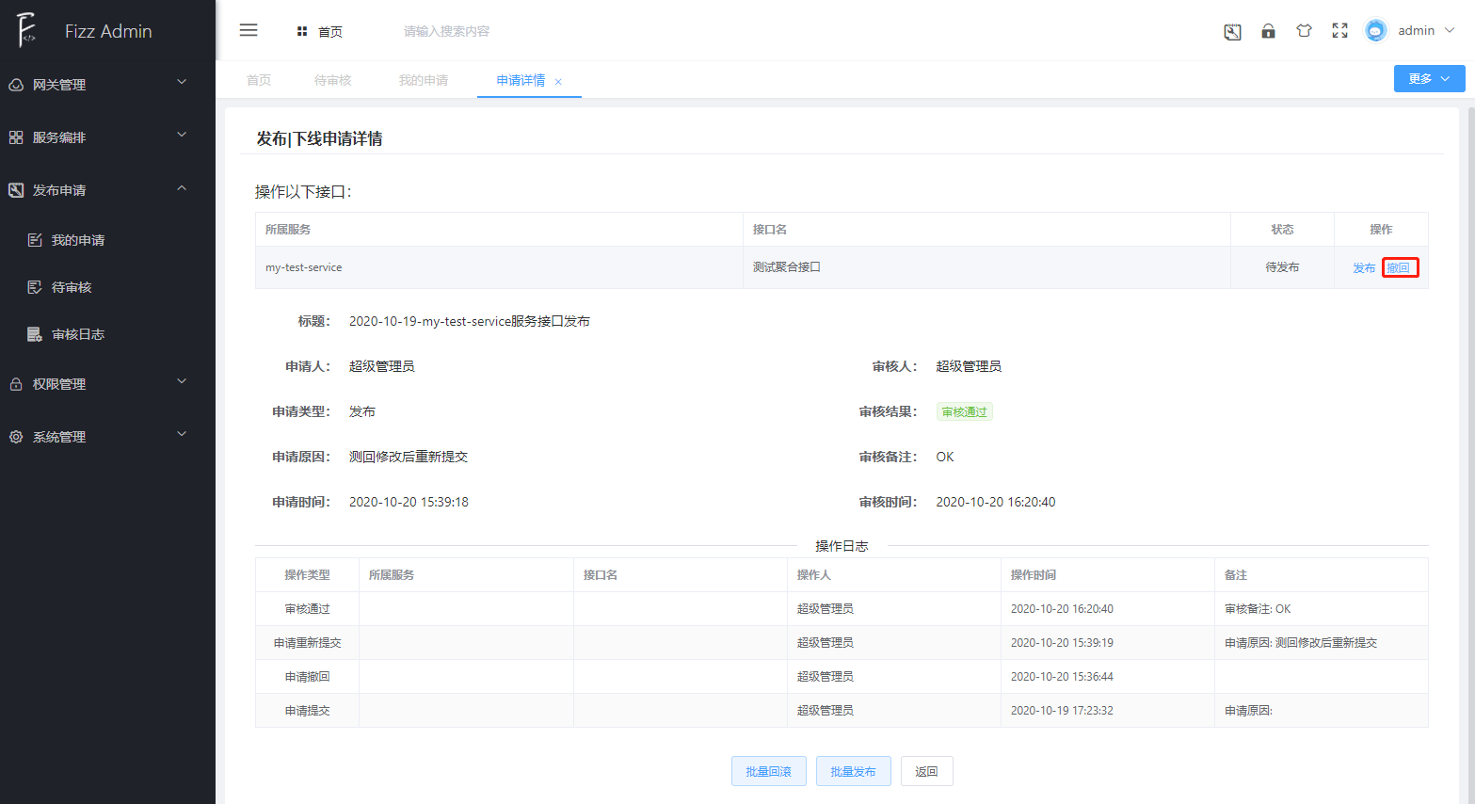Click the Fizz Admin logo
Viewport: 1475px width, 804px height.
89,29
